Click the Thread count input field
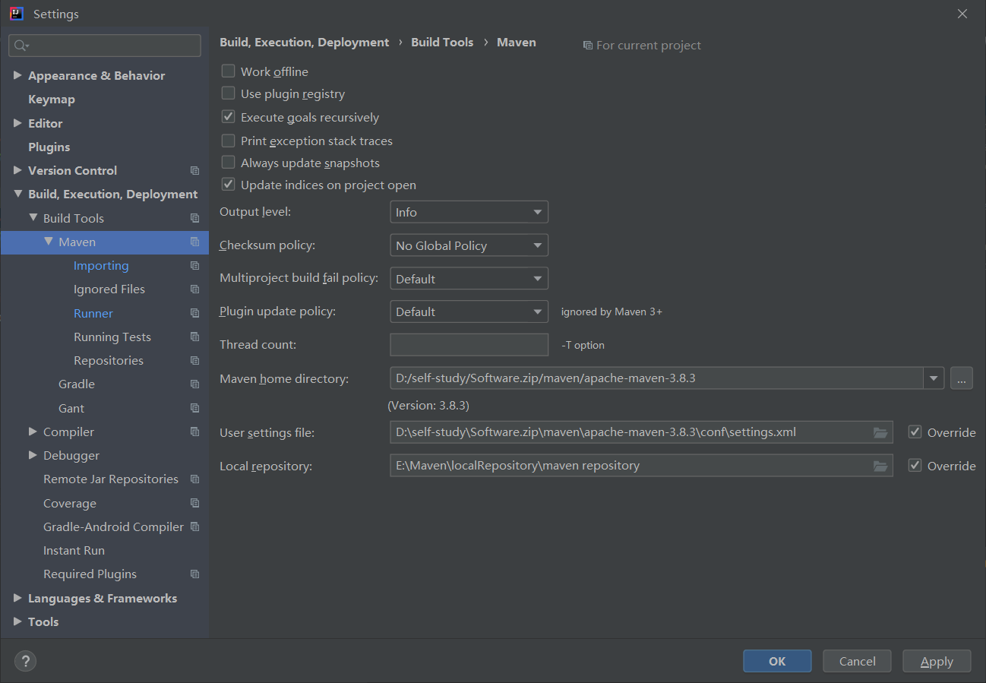This screenshot has width=986, height=683. 469,345
